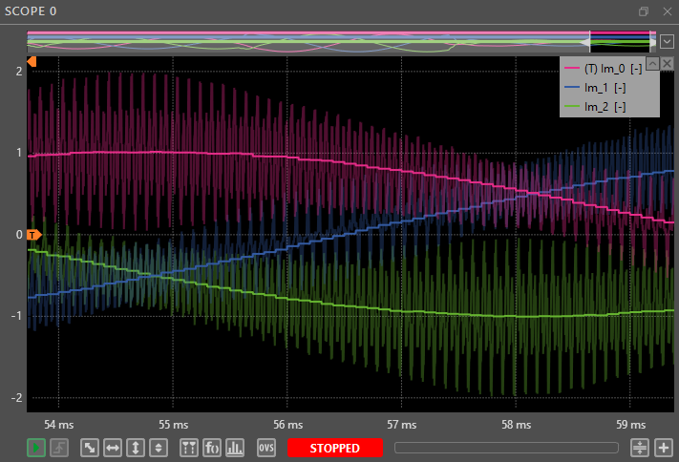Toggle the cursors measurement icon
Image resolution: width=679 pixels, height=462 pixels.
click(x=189, y=448)
